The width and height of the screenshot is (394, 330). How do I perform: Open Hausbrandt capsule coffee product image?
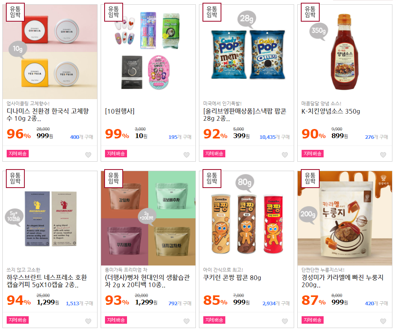(x=50, y=218)
